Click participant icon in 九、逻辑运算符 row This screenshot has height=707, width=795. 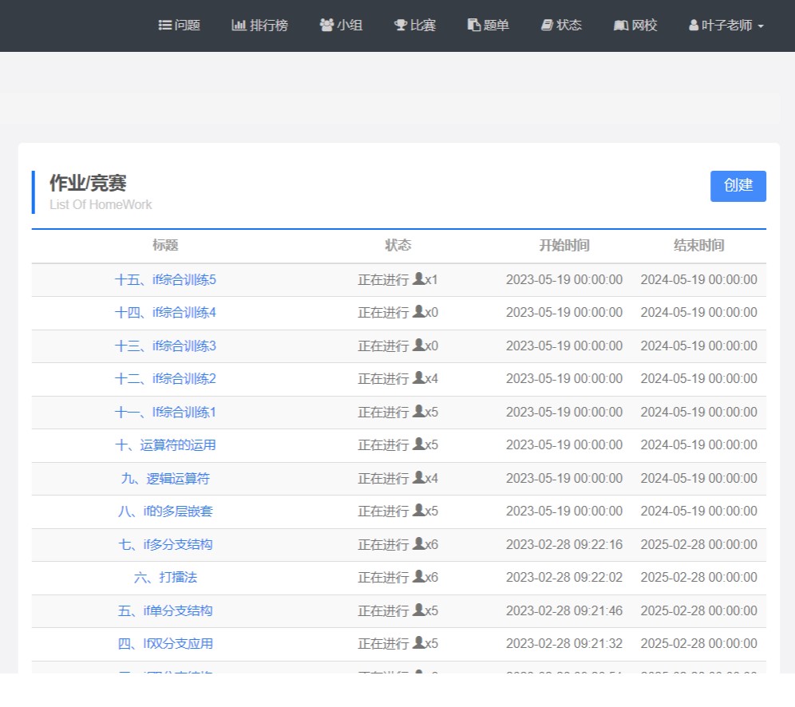click(419, 477)
